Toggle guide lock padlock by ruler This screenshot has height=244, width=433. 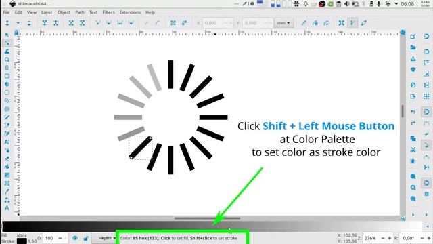pyautogui.click(x=16, y=33)
